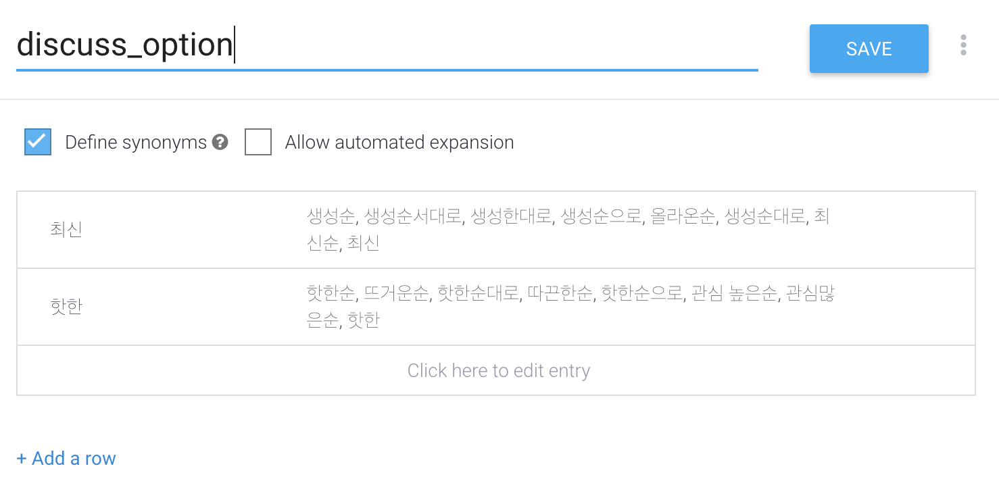Select the 올라온순 synonym
This screenshot has height=504, width=999.
coord(682,217)
